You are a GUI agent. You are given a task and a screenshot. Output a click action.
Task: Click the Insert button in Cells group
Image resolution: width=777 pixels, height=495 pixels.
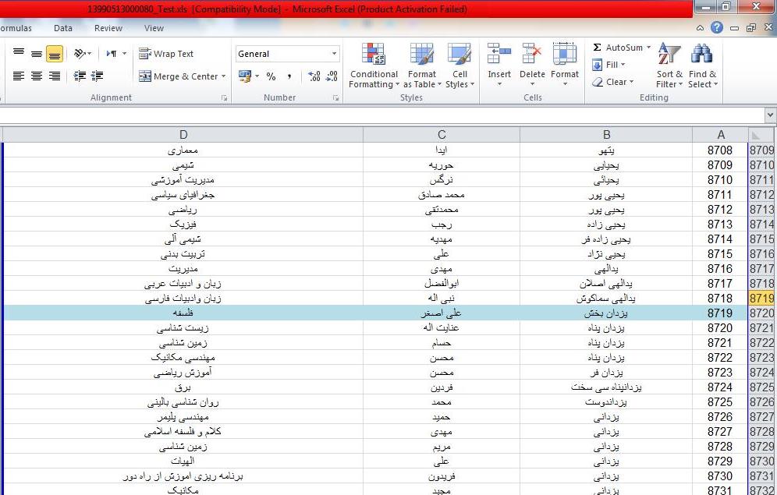tap(498, 62)
